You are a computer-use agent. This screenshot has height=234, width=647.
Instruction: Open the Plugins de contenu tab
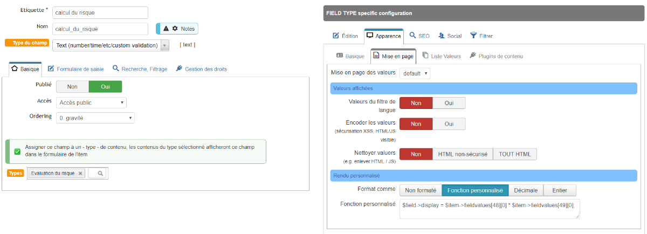coord(496,56)
